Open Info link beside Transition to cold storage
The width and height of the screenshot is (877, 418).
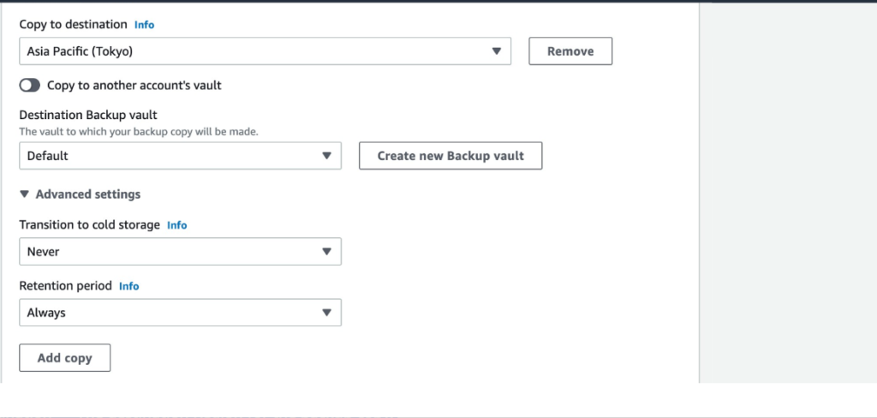[x=176, y=225]
